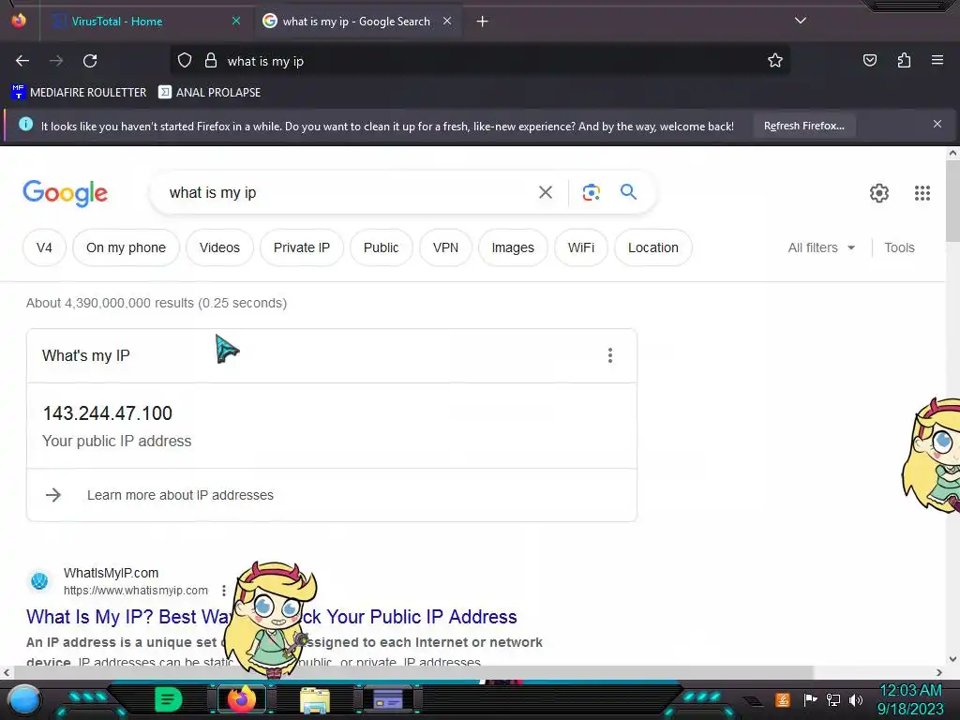This screenshot has width=960, height=720.
Task: Open the What's my IP card options menu
Action: pyautogui.click(x=609, y=355)
